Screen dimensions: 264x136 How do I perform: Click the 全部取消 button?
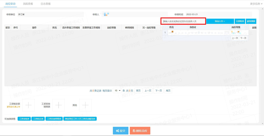[x=240, y=21]
